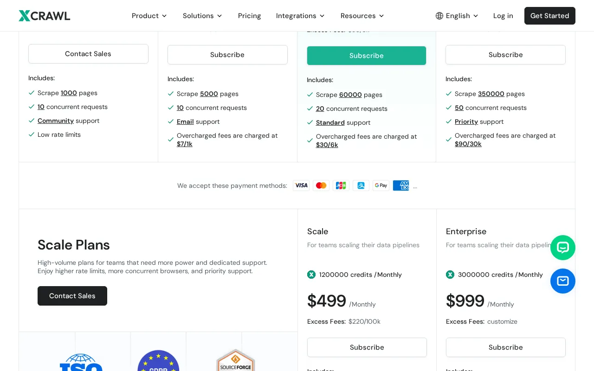Screen dimensions: 594x371
Task: Go to the Pricing page
Action: tap(249, 16)
